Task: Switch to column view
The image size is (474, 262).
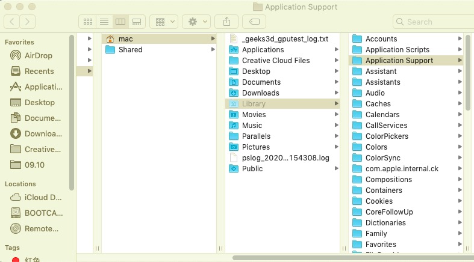Action: (x=120, y=22)
